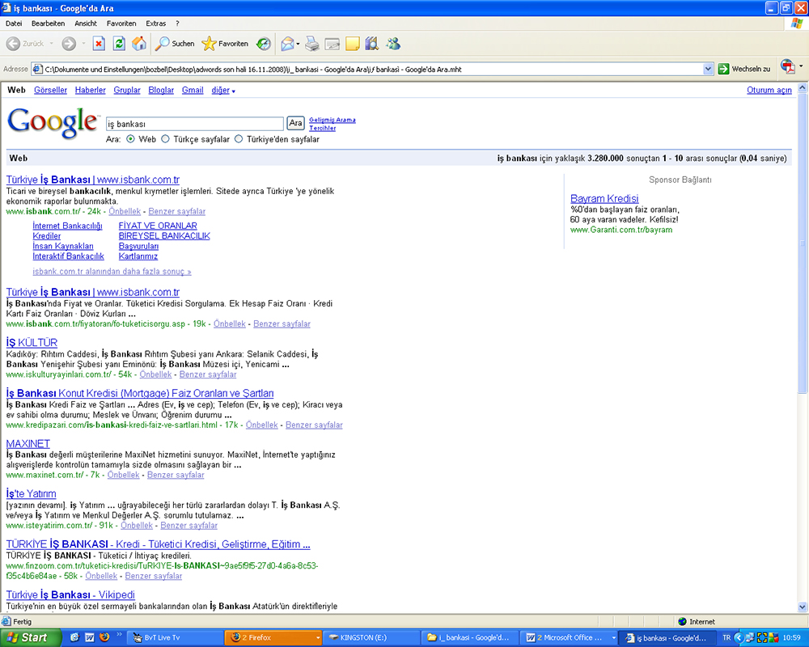
Task: Select the Türkçe sayfalar radio button
Action: point(165,139)
